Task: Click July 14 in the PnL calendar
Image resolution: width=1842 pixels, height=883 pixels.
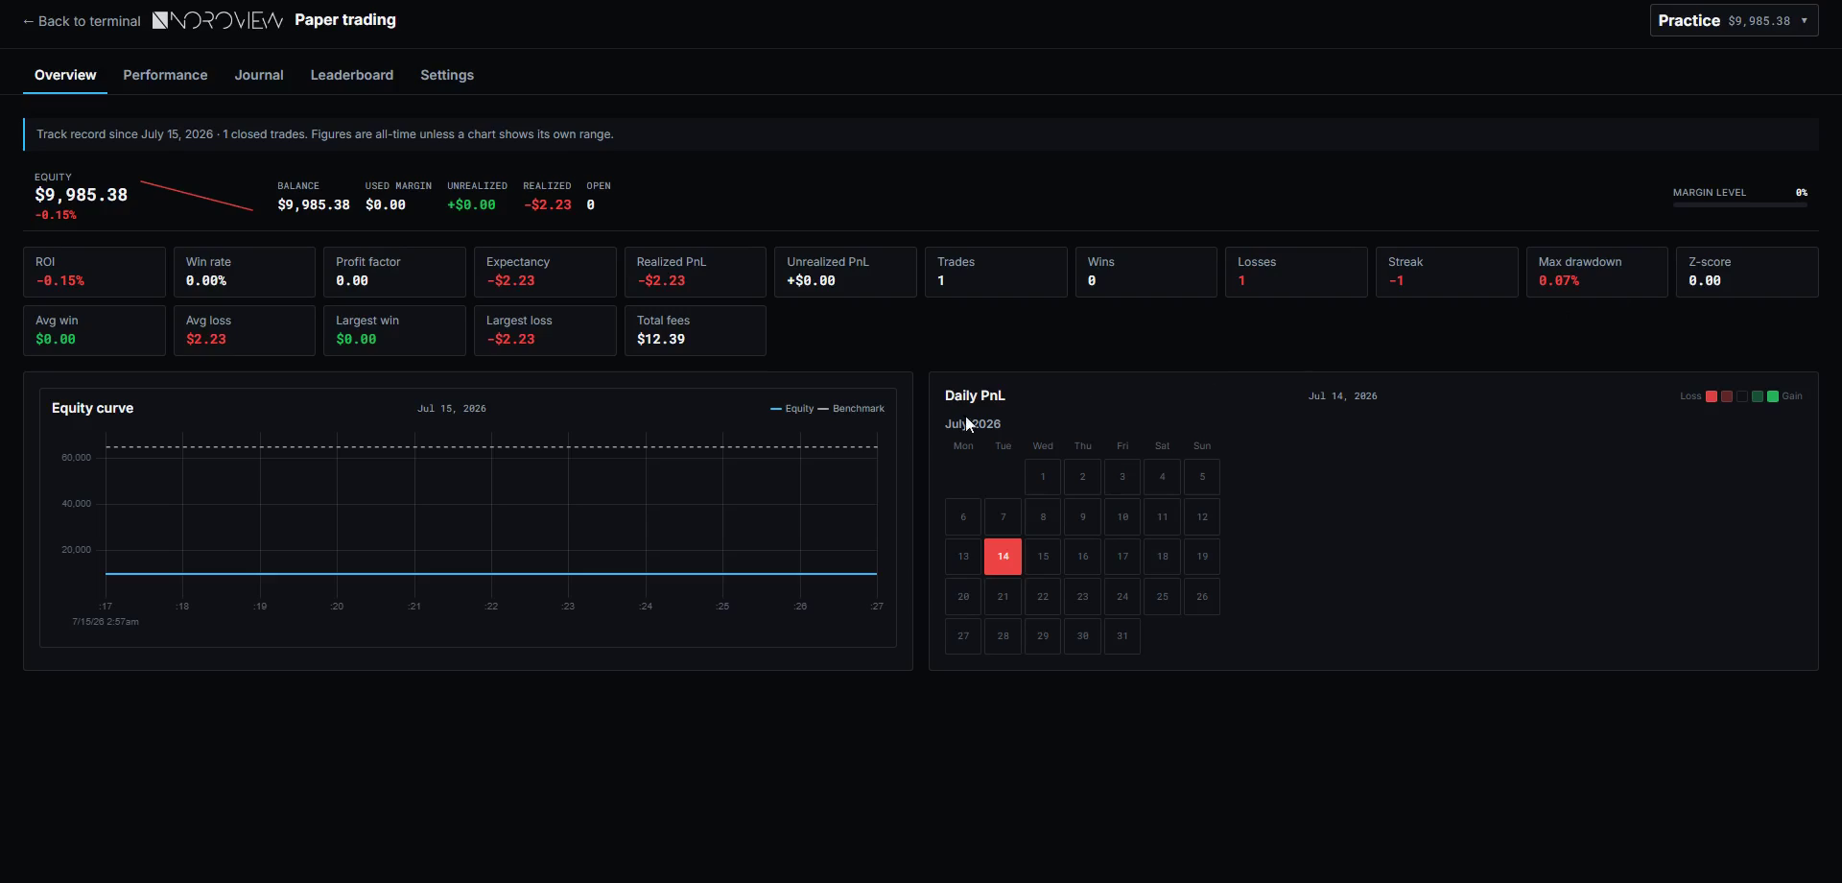Action: [1003, 557]
